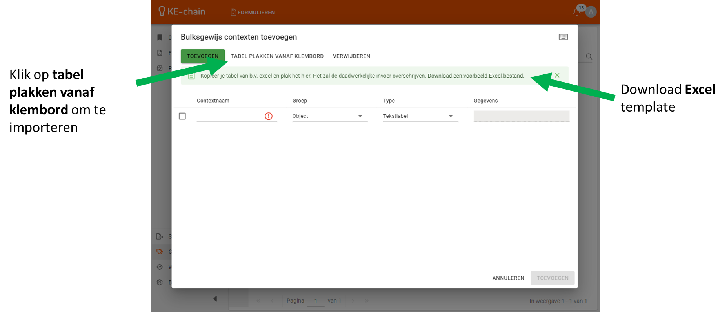Click the orange tags icon in sidebar
The width and height of the screenshot is (727, 312).
click(160, 252)
